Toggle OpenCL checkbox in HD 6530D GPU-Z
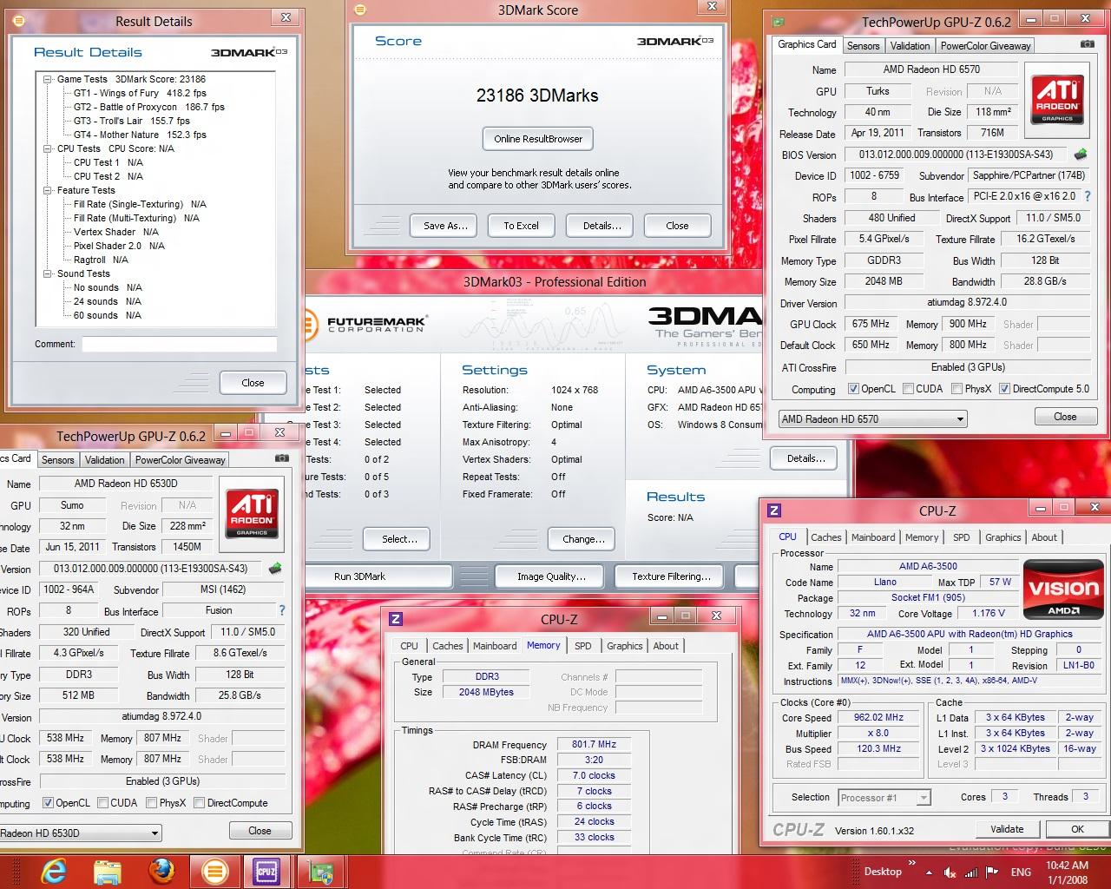Viewport: 1111px width, 889px height. [x=49, y=803]
